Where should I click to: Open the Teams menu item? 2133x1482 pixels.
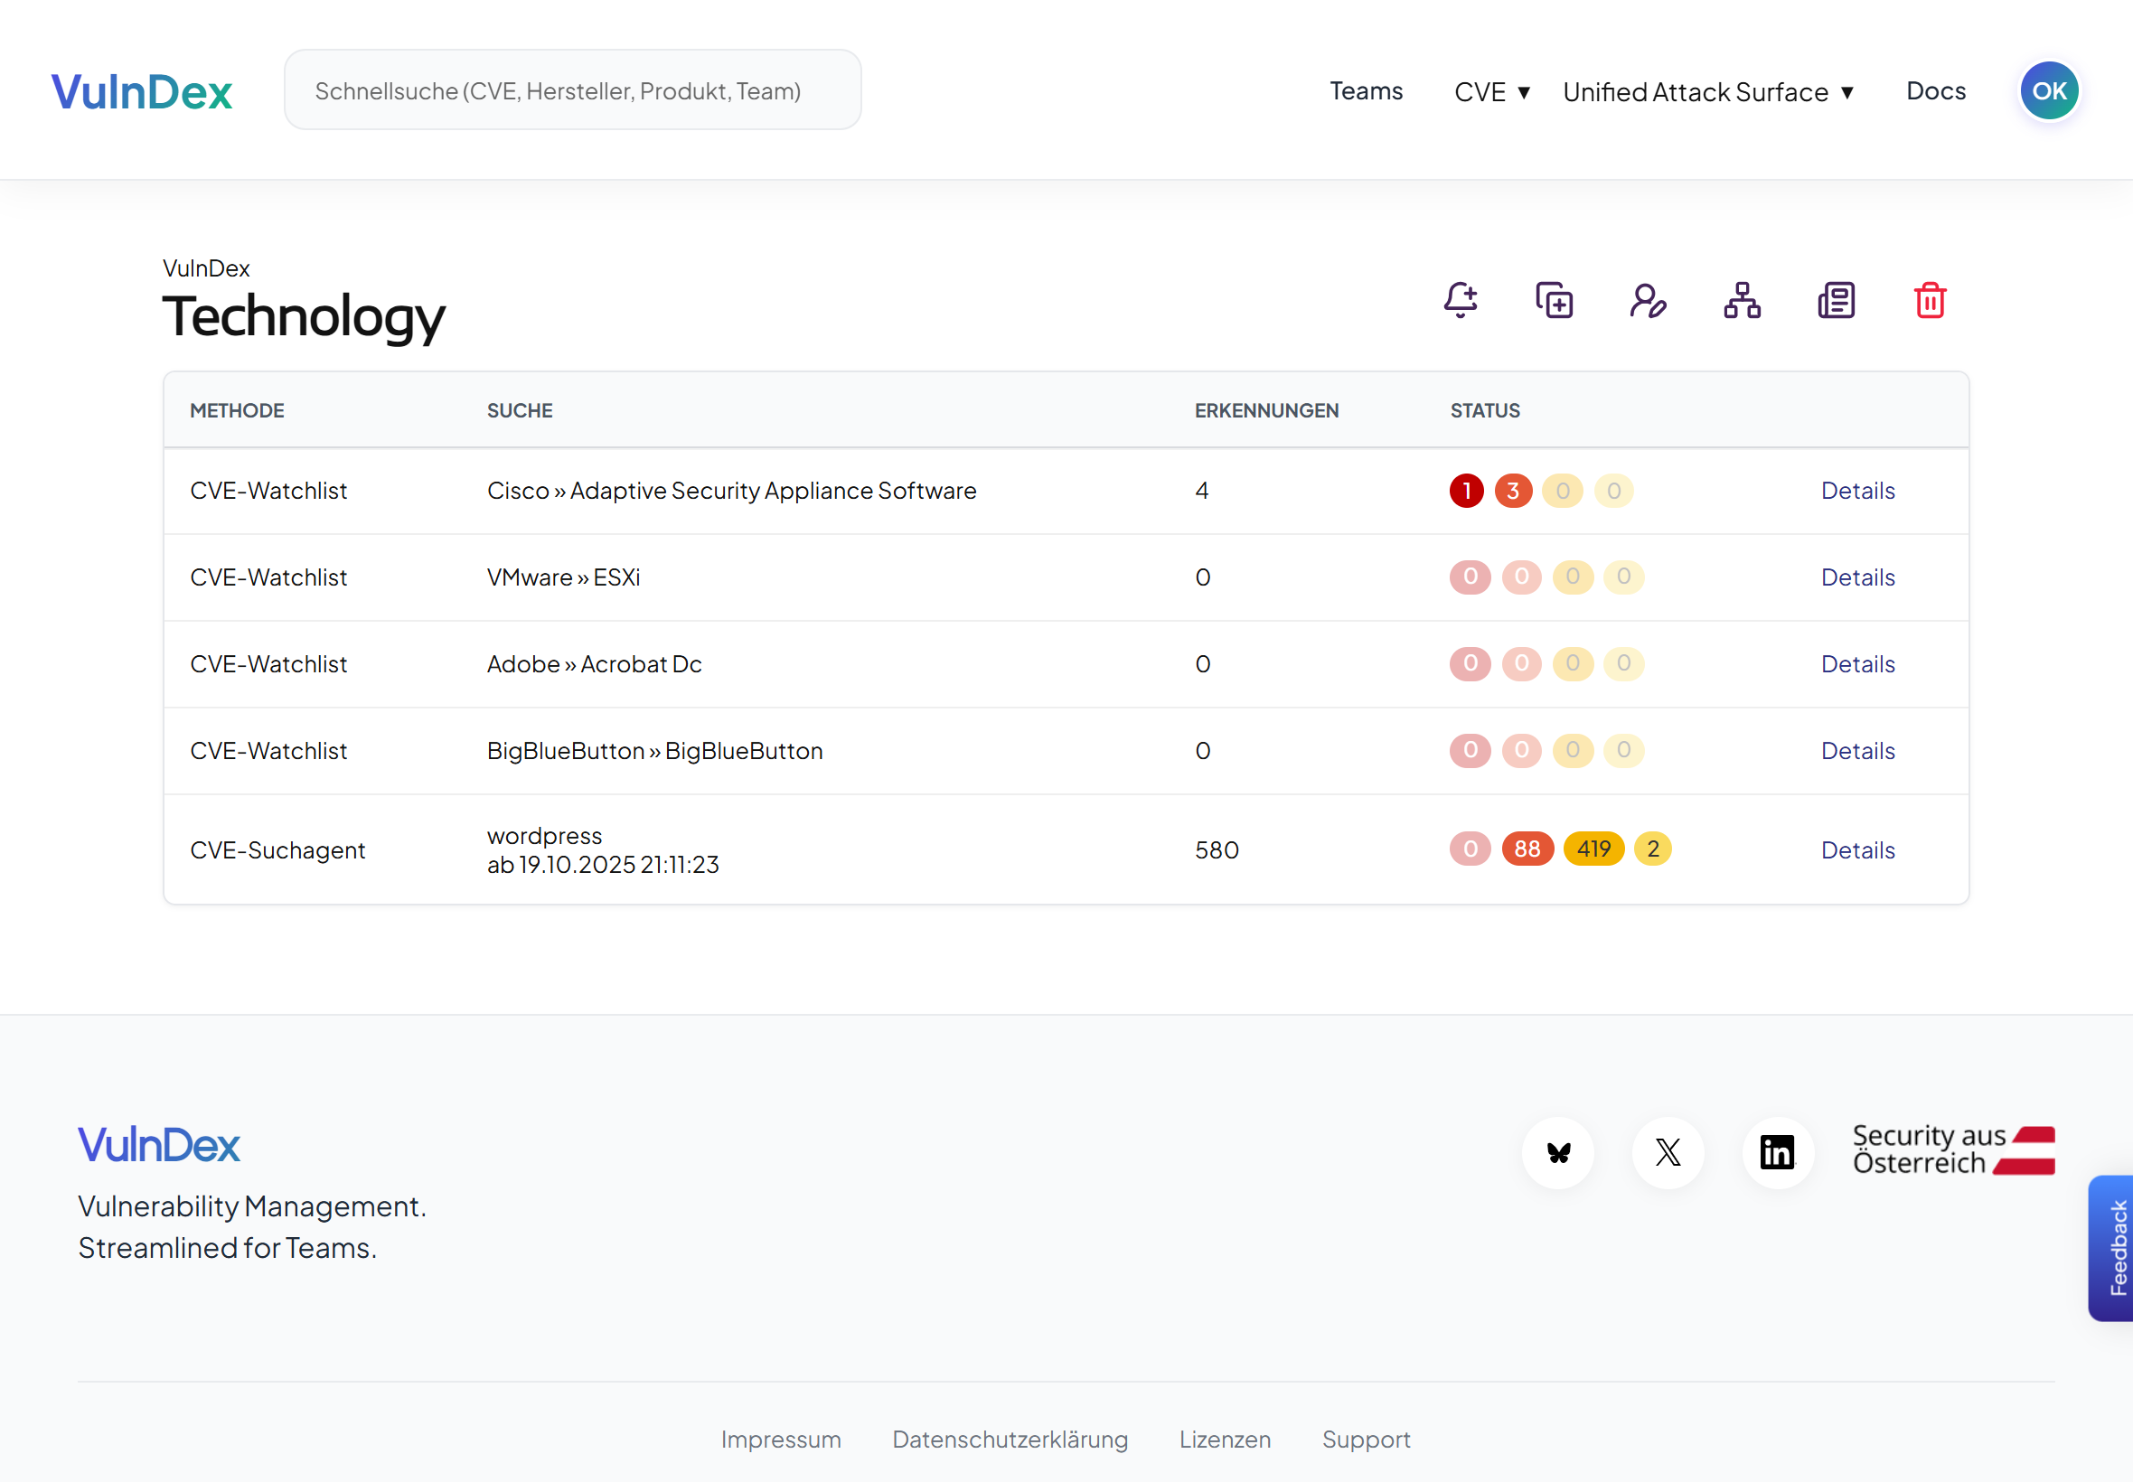[x=1365, y=91]
